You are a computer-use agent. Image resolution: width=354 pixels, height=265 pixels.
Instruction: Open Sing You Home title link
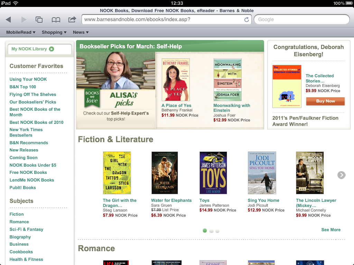click(x=263, y=200)
